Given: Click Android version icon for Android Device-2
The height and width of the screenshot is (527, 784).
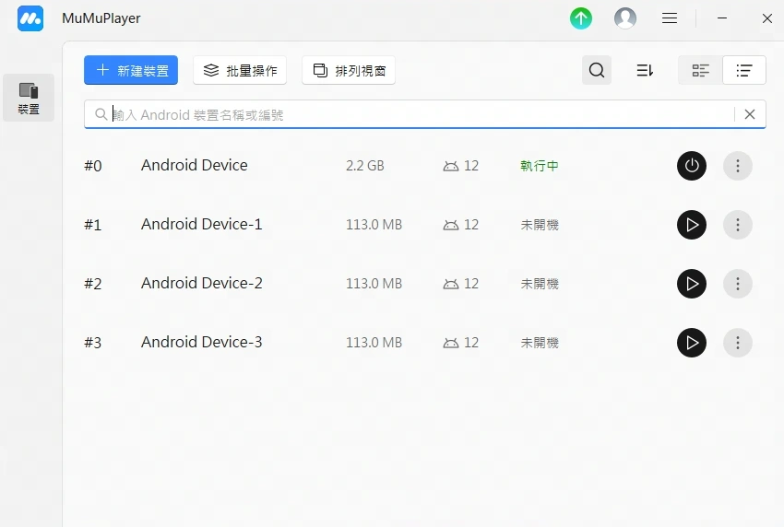Looking at the screenshot, I should point(450,284).
